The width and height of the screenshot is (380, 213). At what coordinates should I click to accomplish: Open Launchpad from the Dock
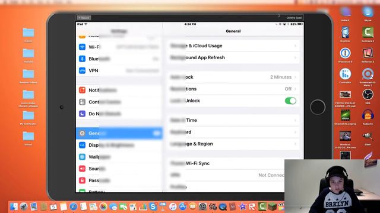click(24, 206)
